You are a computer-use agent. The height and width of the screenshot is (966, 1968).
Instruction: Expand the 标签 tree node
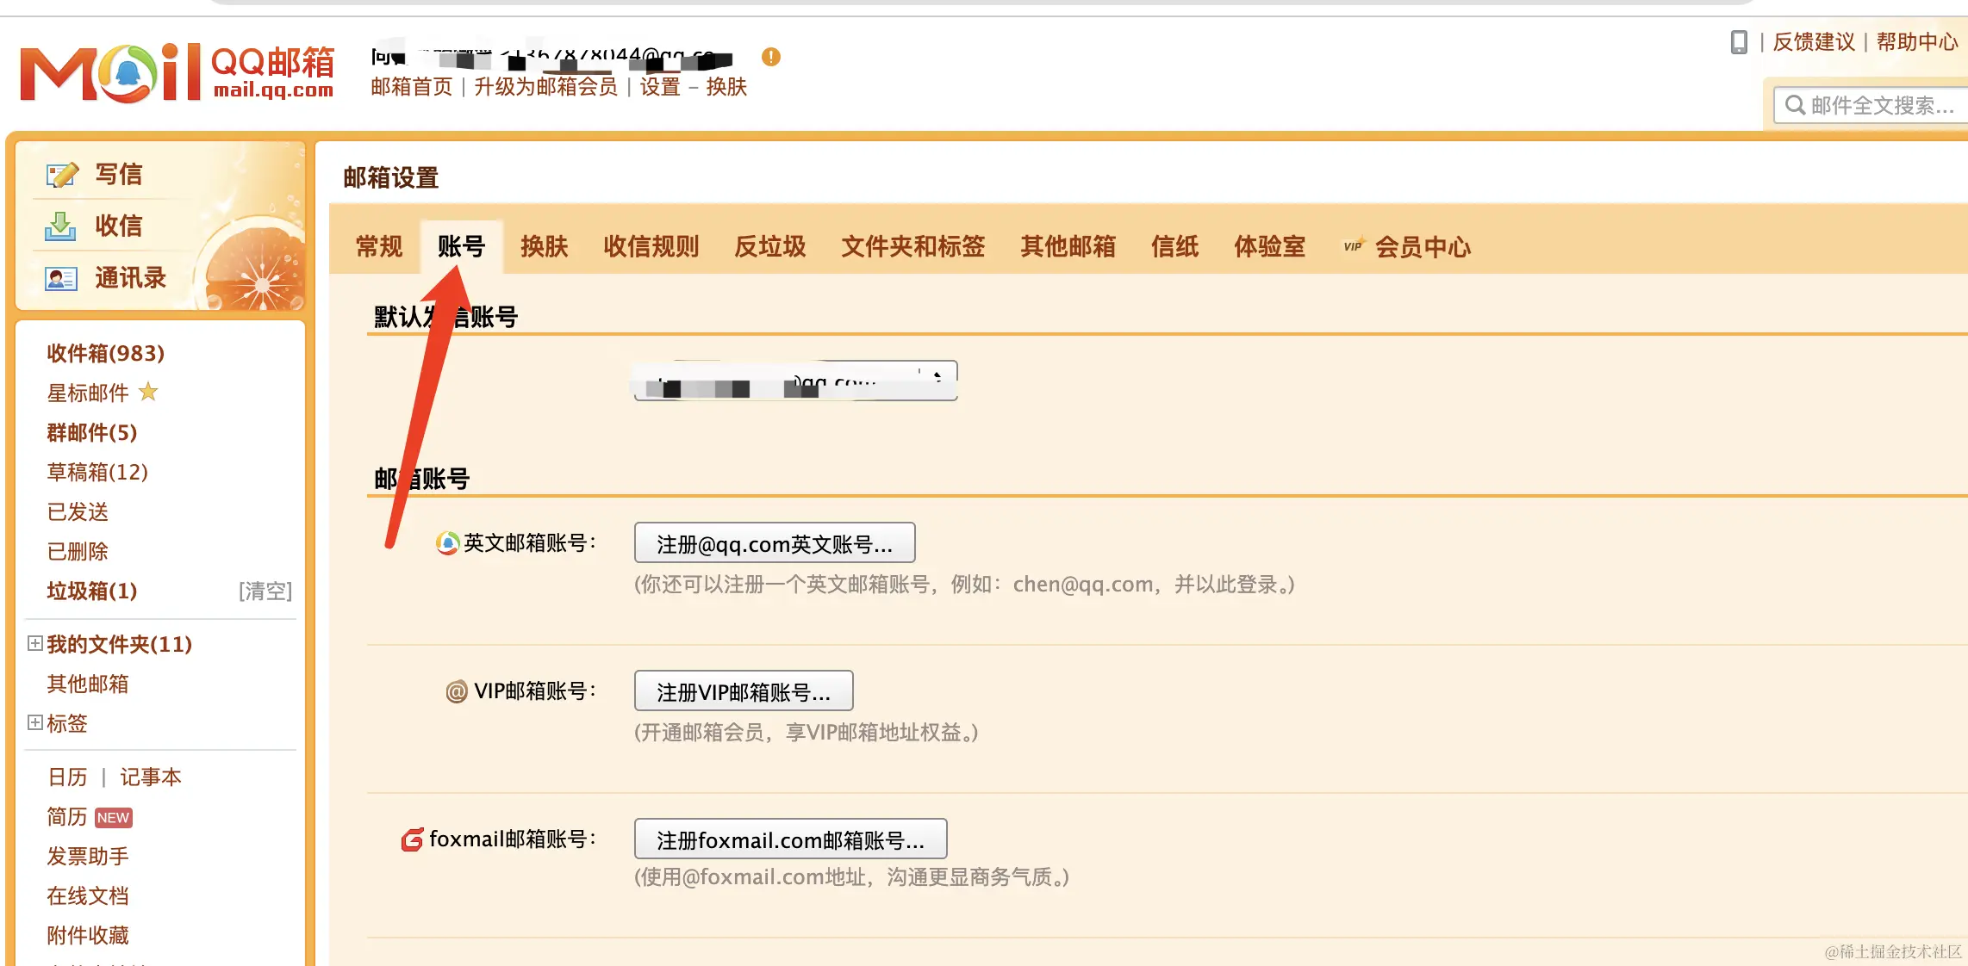[x=35, y=722]
